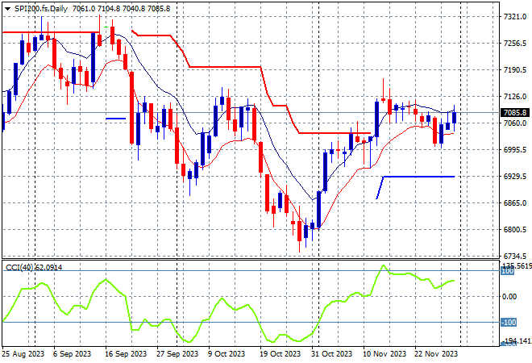The height and width of the screenshot is (363, 532).
Task: Select the current price label 7085.8
Action: point(515,113)
